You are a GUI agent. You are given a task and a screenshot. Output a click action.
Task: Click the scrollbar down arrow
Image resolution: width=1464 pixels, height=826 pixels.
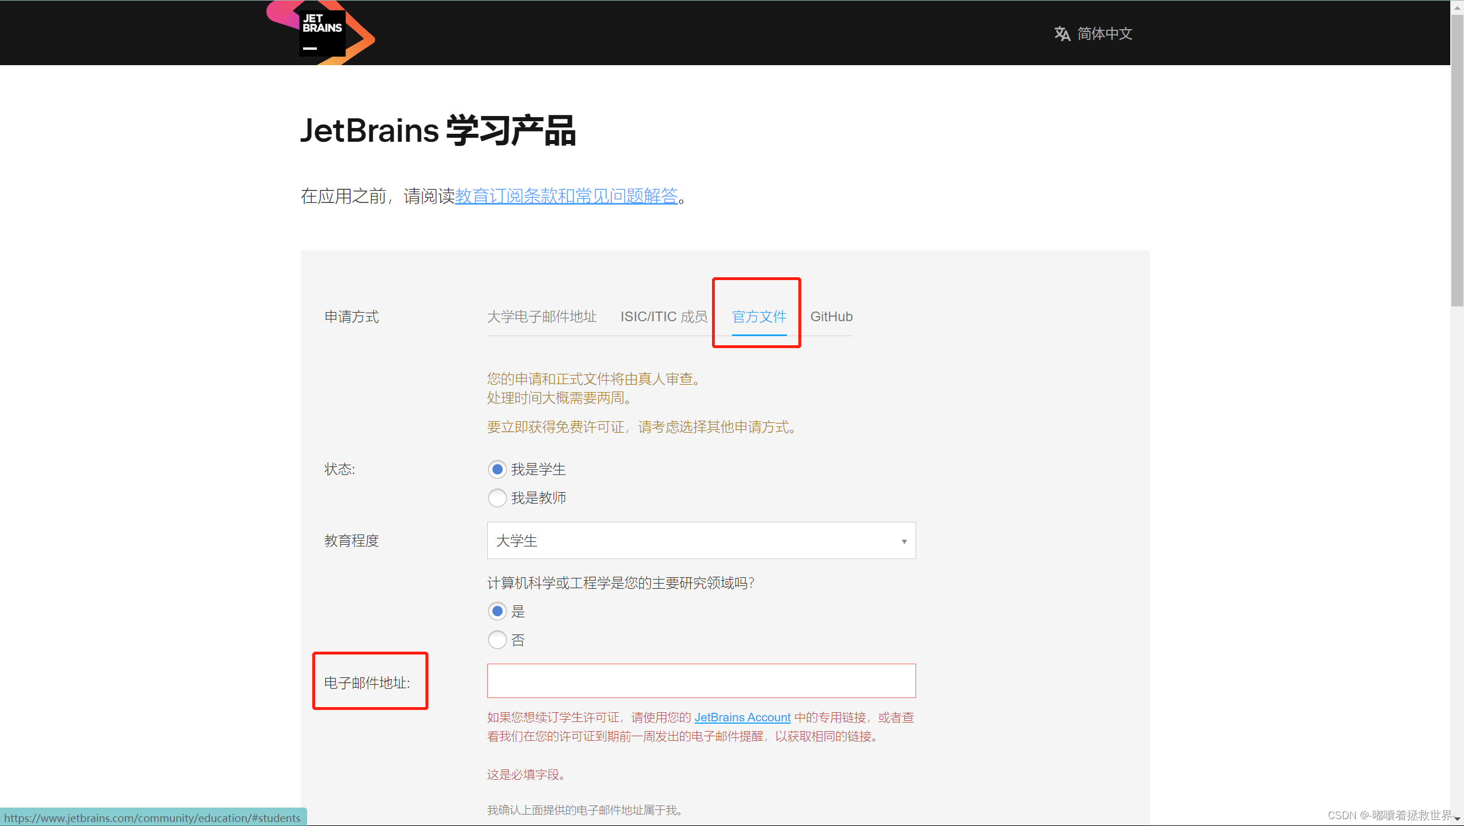pyautogui.click(x=1457, y=820)
